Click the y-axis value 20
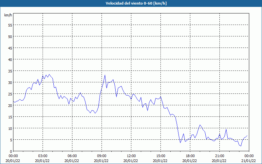 coord(10,105)
